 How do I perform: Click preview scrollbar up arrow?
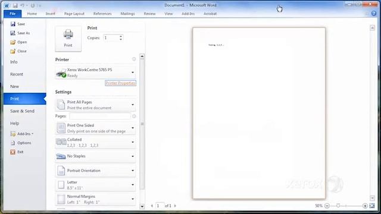(373, 28)
